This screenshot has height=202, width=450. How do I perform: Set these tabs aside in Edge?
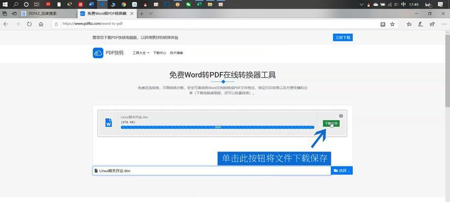[x=14, y=14]
